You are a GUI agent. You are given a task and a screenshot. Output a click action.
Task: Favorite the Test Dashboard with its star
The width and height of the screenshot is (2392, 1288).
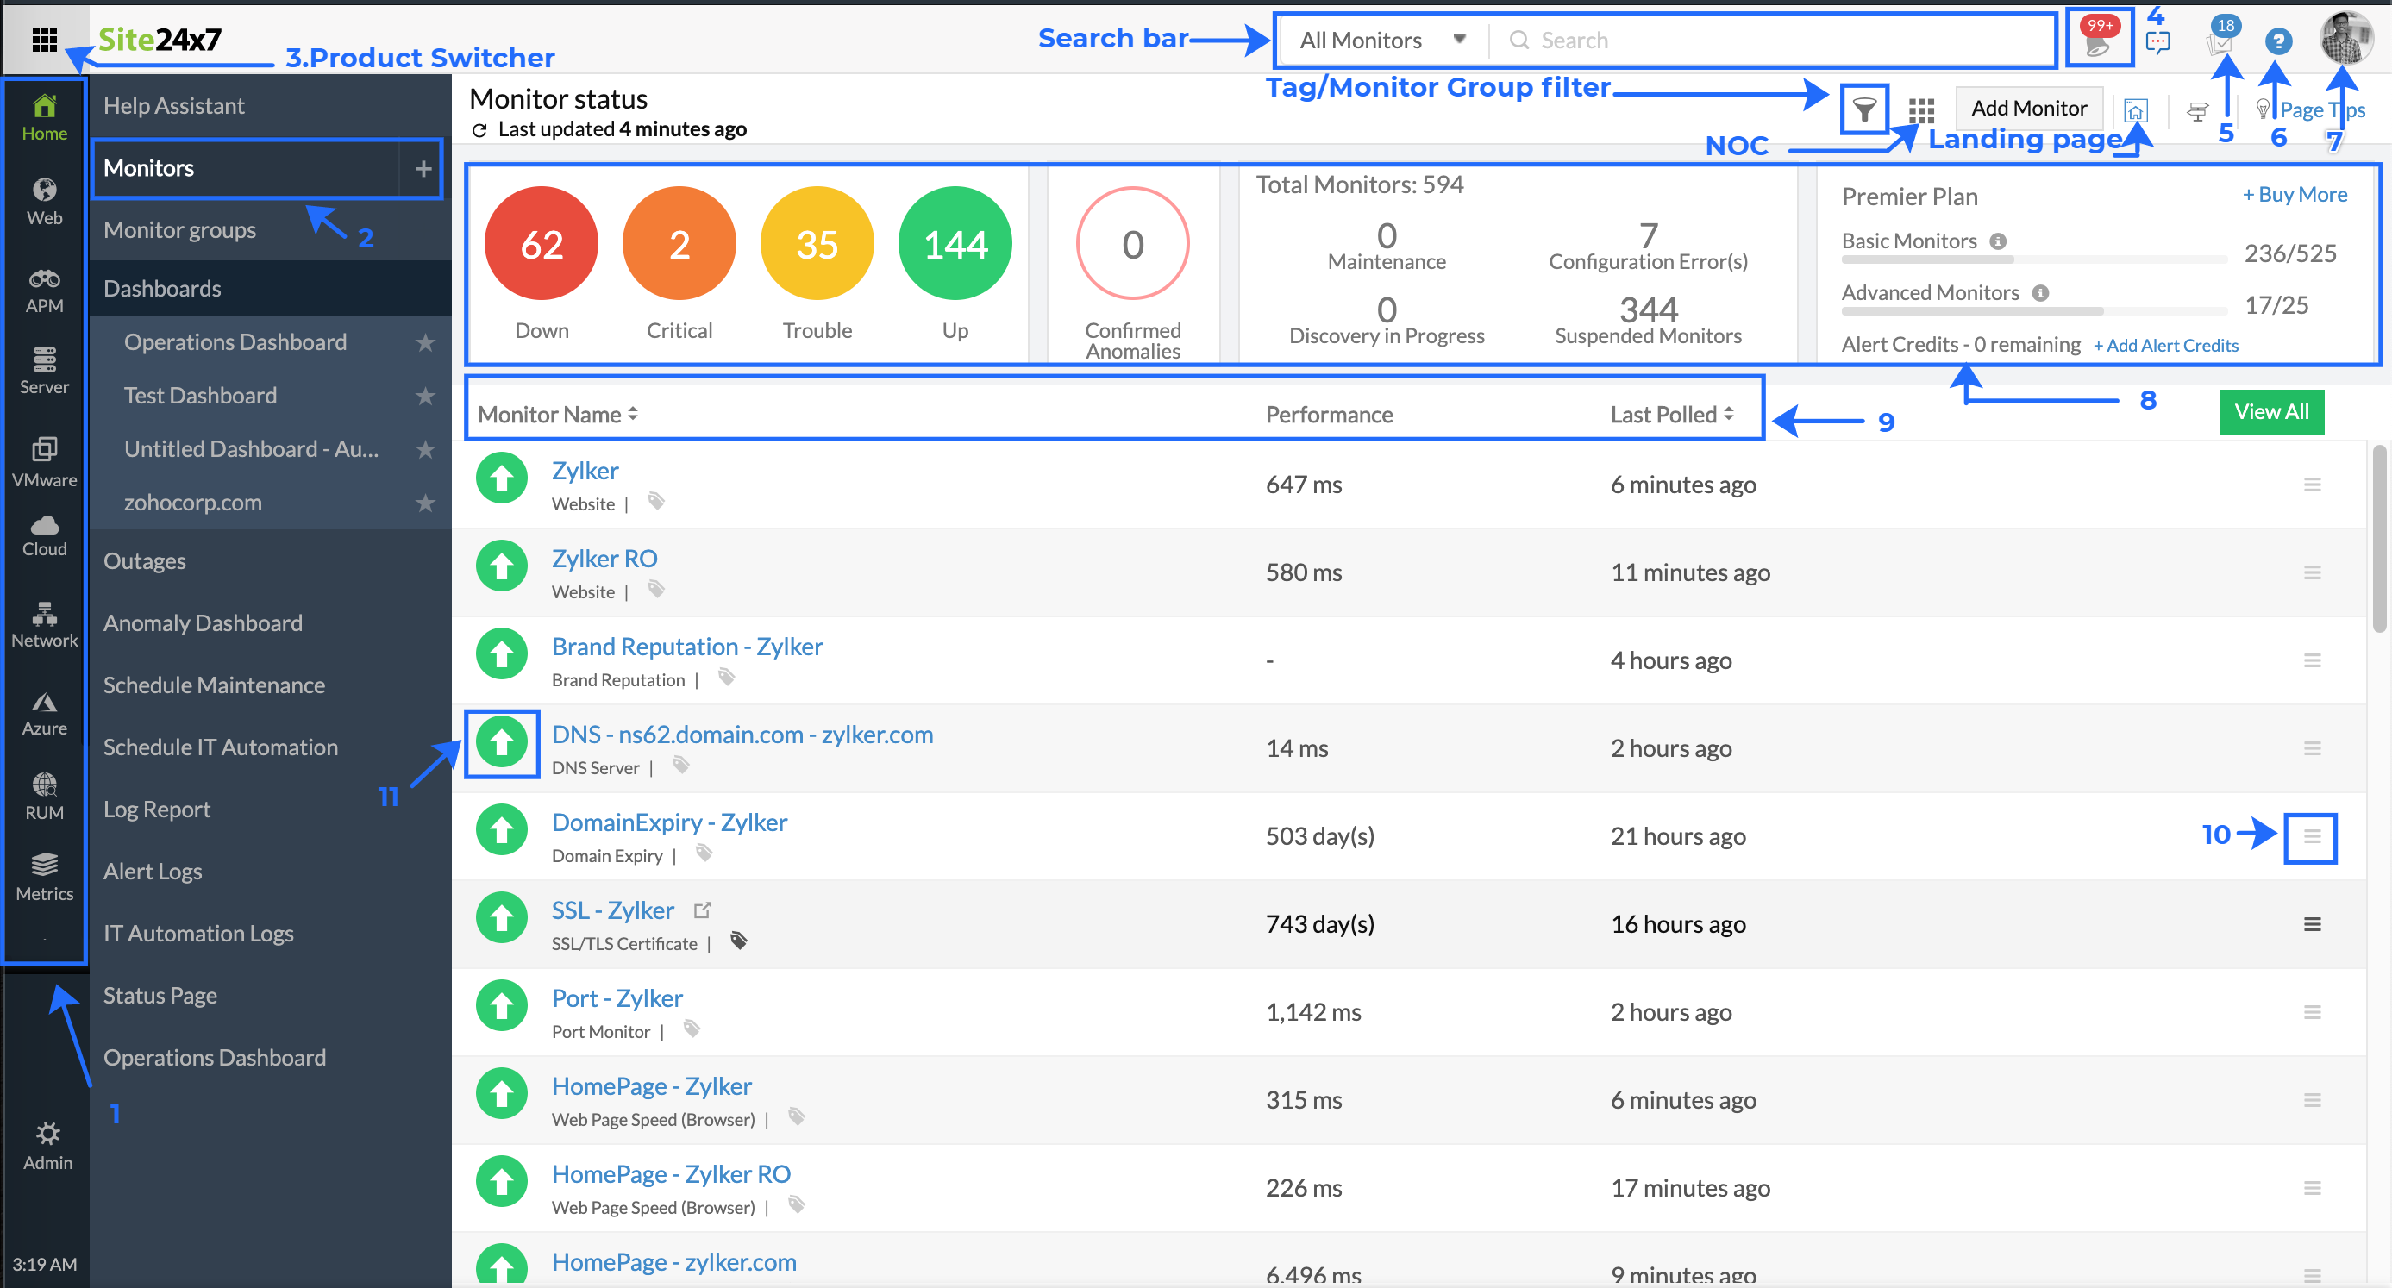click(425, 396)
